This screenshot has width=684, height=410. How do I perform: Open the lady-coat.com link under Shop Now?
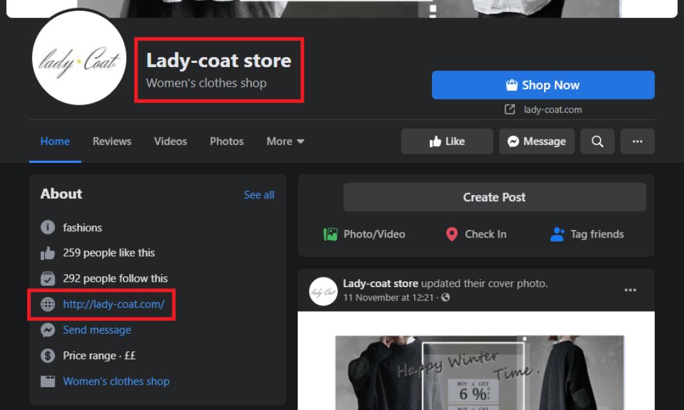pyautogui.click(x=553, y=110)
